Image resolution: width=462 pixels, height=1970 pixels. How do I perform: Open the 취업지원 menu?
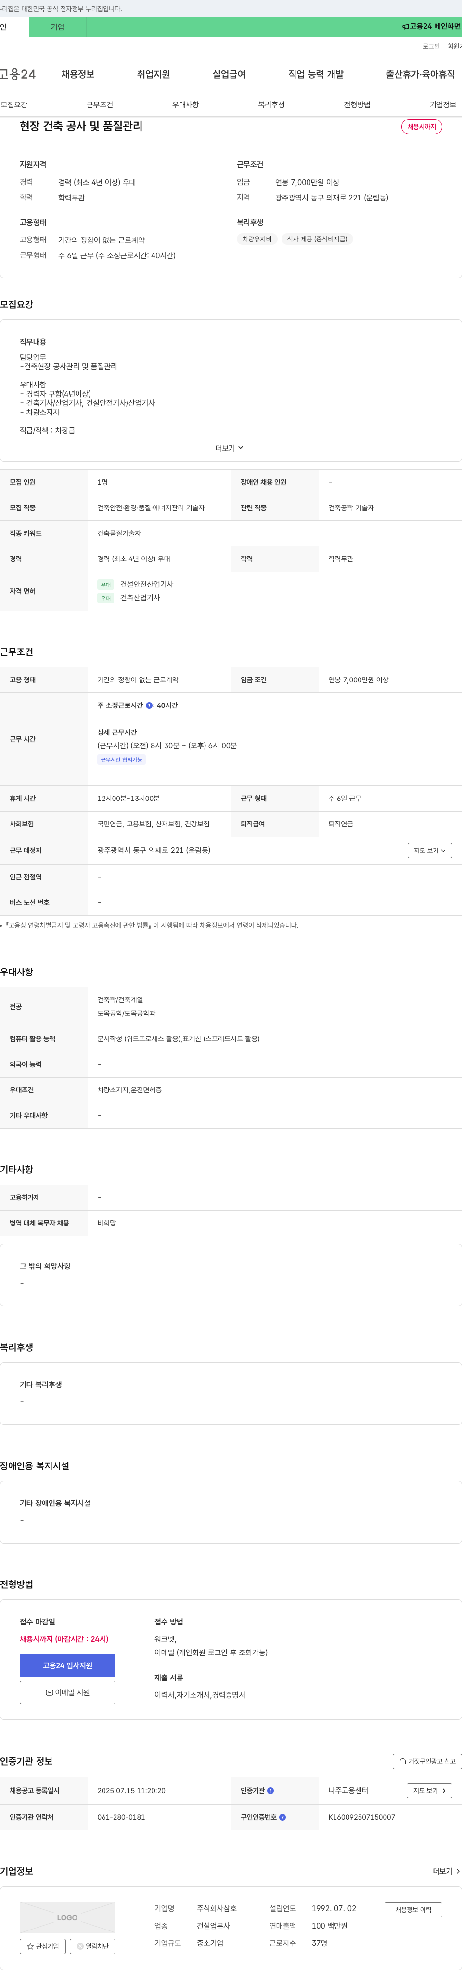coord(154,74)
